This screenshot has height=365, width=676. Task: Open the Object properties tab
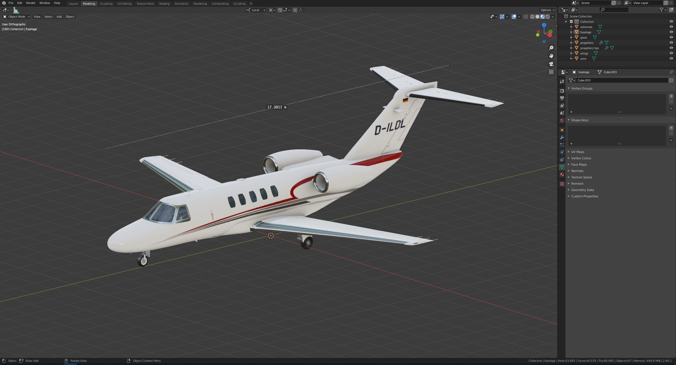click(562, 130)
